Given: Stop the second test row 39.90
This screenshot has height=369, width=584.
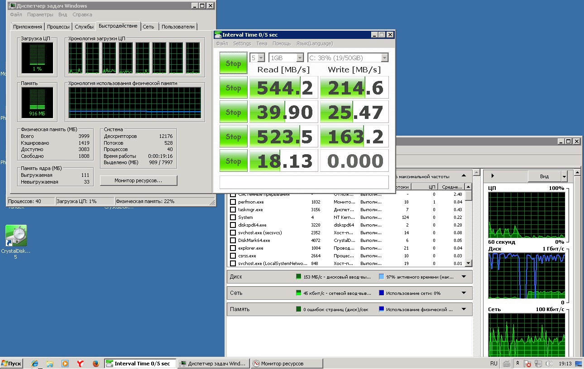Looking at the screenshot, I should [x=233, y=112].
